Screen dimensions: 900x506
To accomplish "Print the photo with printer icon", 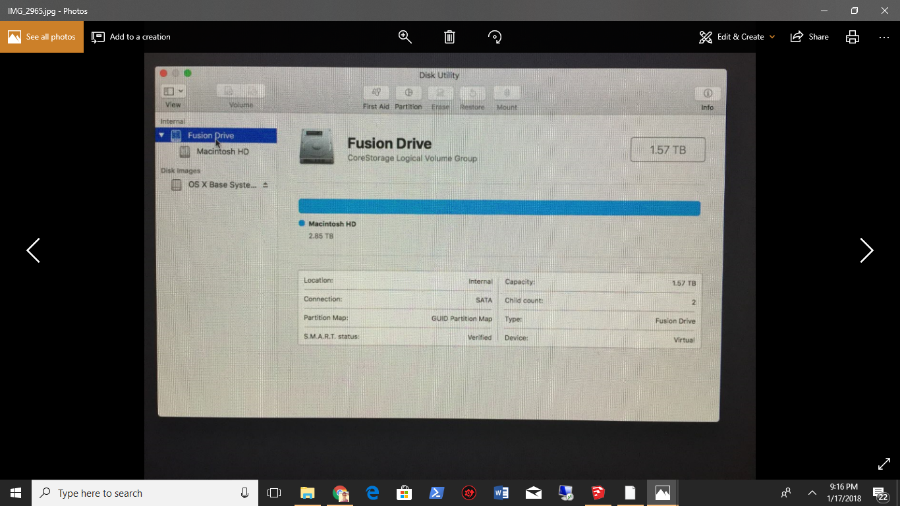I will click(853, 37).
